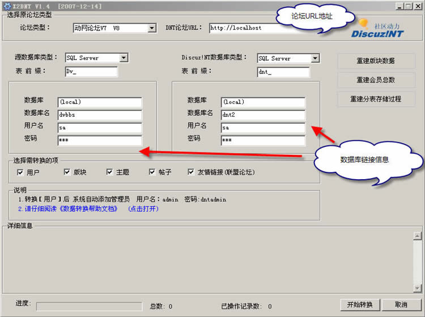
Task: Toggle the 主题 conversion checkbox
Action: [110, 172]
